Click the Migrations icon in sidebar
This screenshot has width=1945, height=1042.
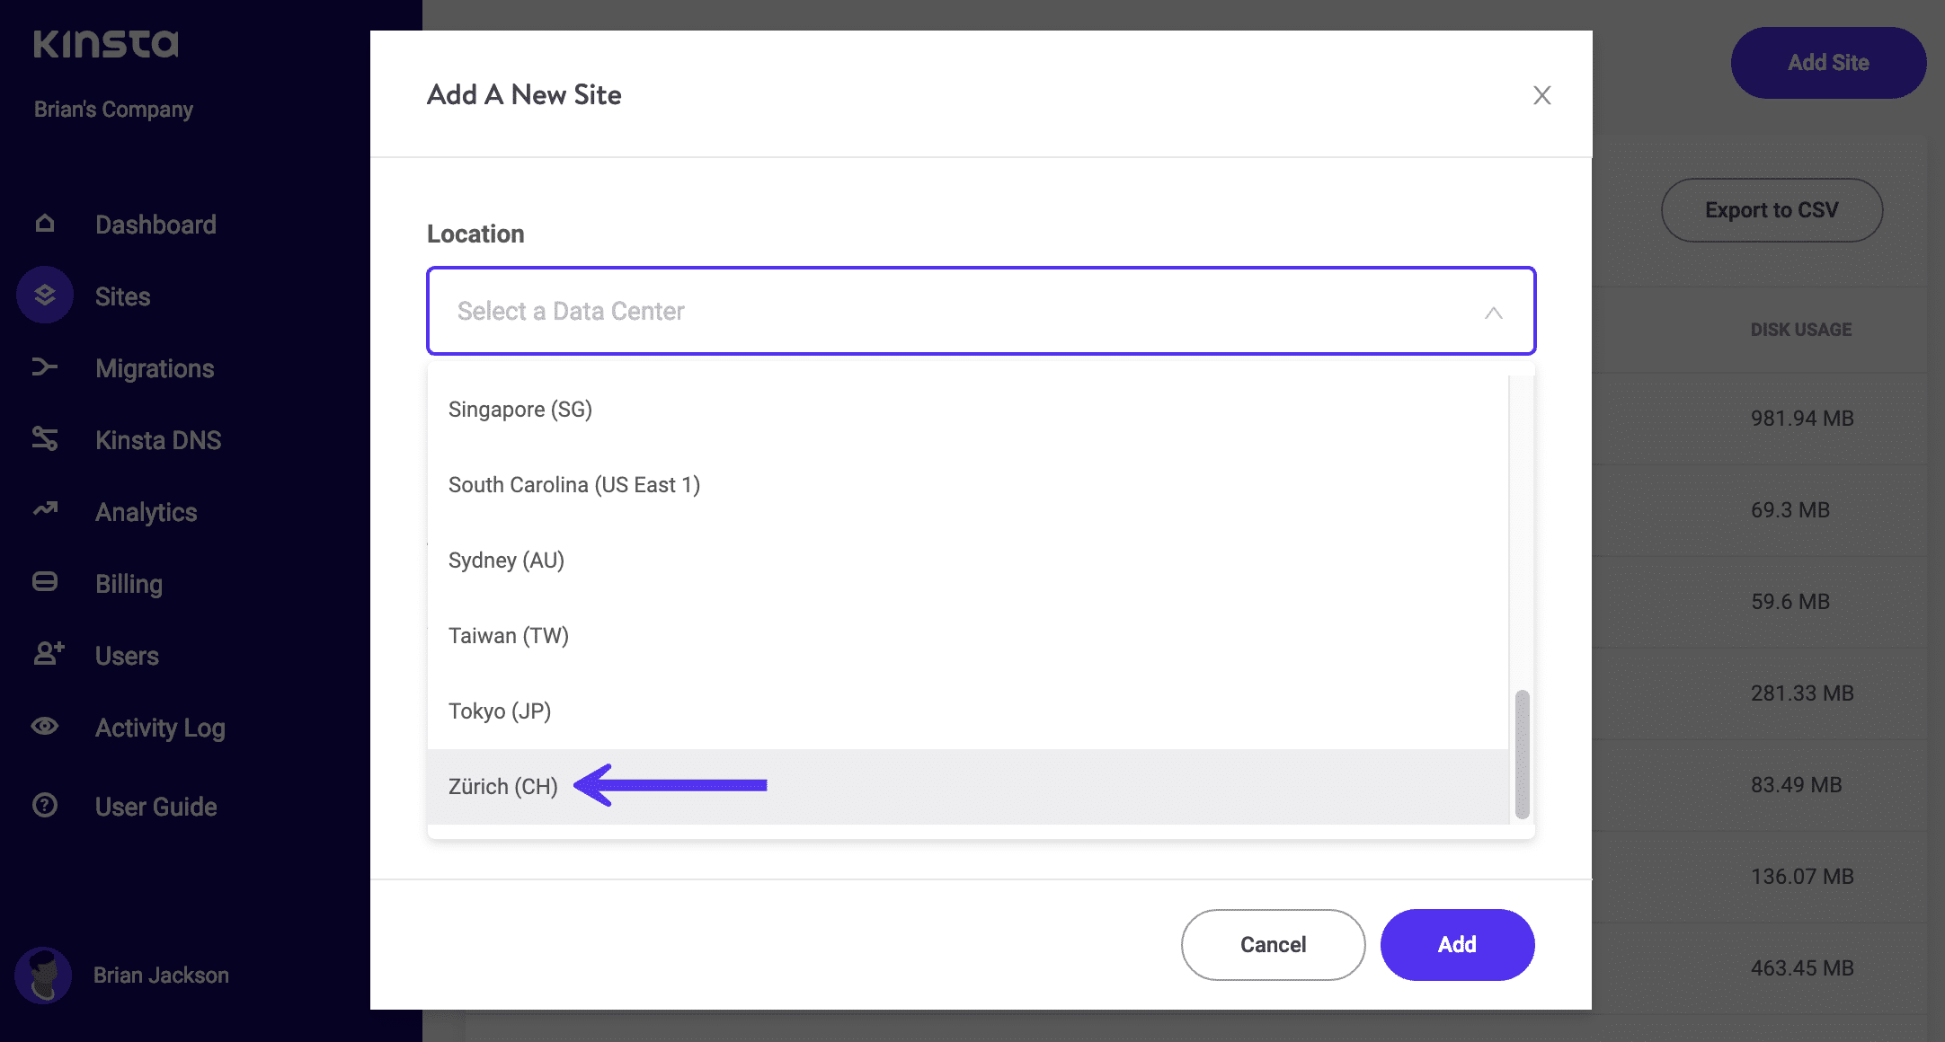pyautogui.click(x=44, y=369)
